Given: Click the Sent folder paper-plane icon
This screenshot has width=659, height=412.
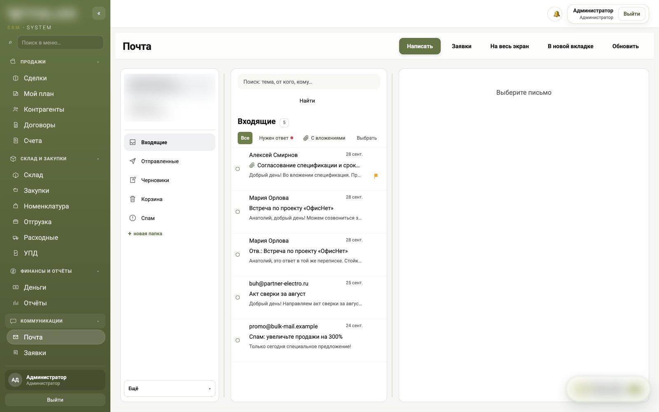Looking at the screenshot, I should click(133, 161).
